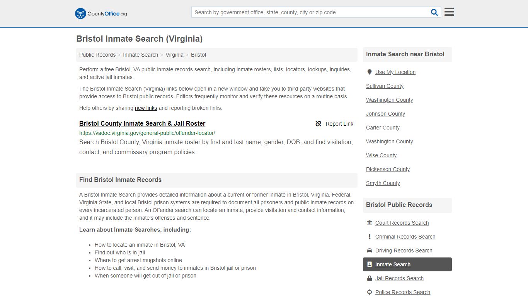Click the Report Link text

tap(339, 124)
